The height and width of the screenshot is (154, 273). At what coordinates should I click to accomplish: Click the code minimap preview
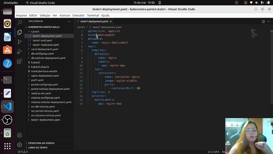tap(254, 33)
